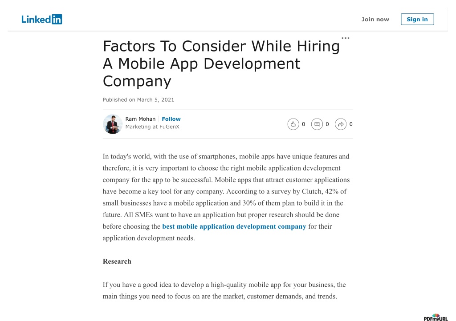
Task: Share the article with share arrow icon
Action: pos(341,124)
